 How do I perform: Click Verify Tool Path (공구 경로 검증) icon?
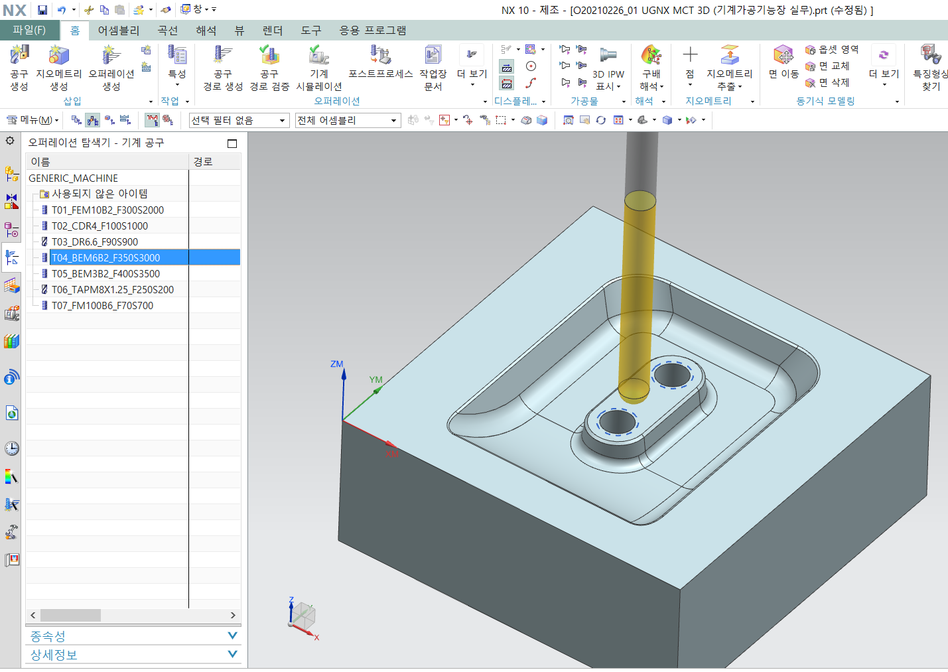click(269, 68)
